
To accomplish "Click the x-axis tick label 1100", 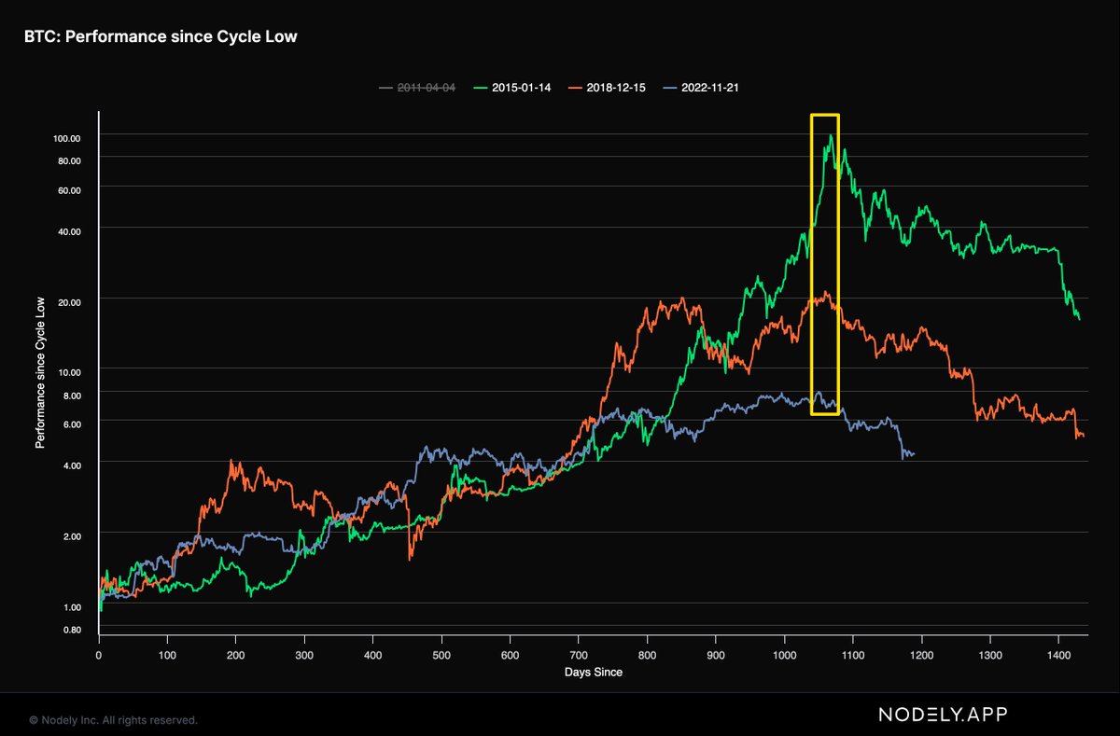I will point(853,655).
